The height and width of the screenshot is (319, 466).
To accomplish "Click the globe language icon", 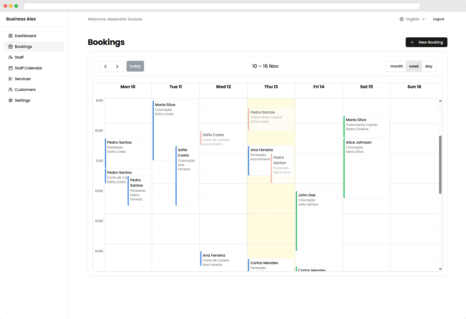I will point(401,19).
